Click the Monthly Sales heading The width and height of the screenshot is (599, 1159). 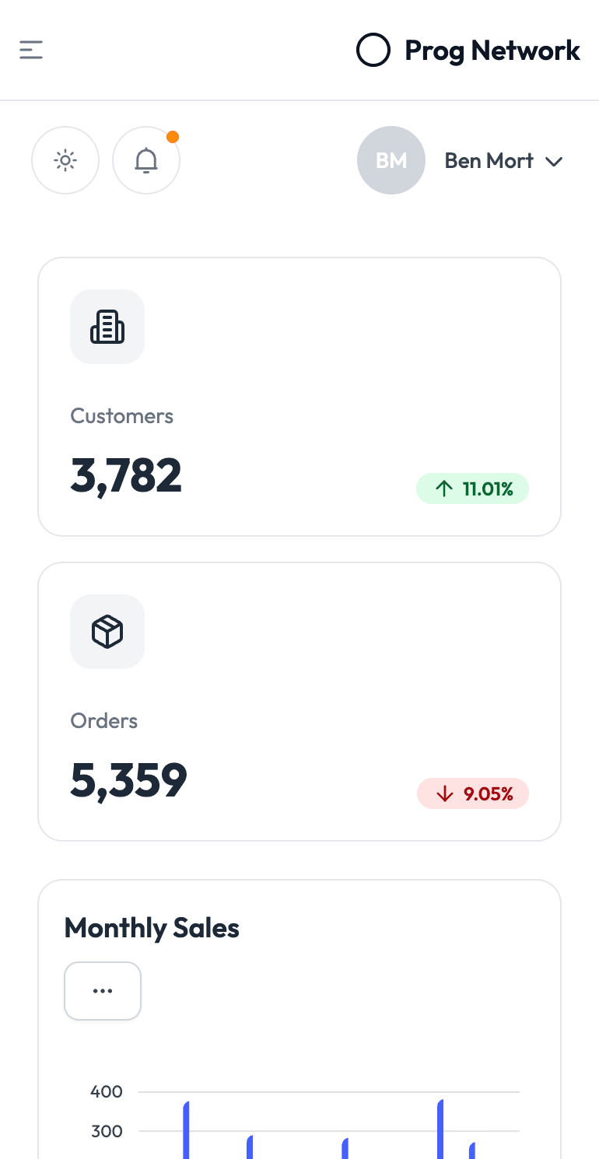click(x=152, y=928)
